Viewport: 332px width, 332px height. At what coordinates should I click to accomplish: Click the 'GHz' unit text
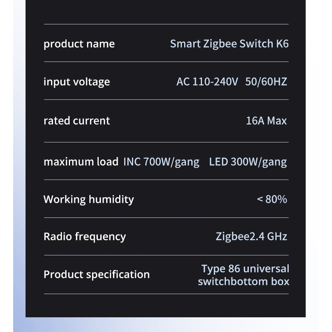click(277, 236)
